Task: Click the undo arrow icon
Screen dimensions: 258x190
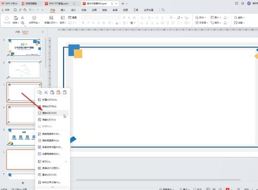Action: click(30, 10)
